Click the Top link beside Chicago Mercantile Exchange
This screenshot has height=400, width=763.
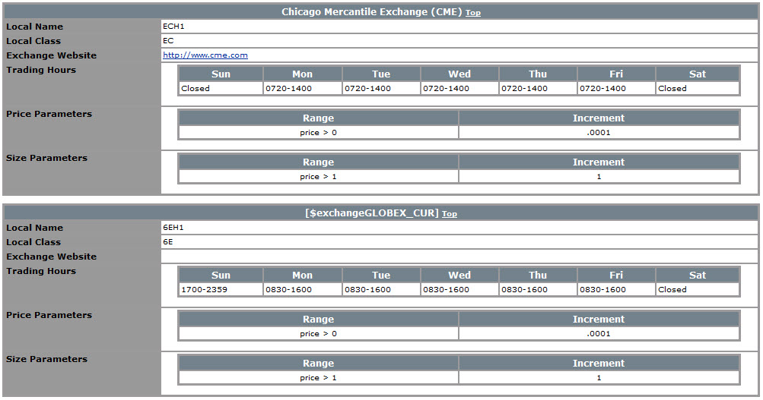pyautogui.click(x=473, y=13)
